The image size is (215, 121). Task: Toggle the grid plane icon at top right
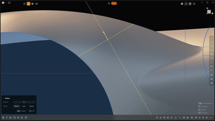click(x=182, y=4)
